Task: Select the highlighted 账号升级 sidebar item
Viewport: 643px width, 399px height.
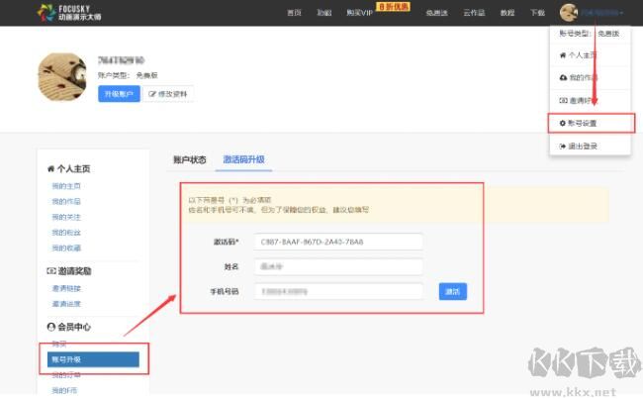Action: [93, 359]
